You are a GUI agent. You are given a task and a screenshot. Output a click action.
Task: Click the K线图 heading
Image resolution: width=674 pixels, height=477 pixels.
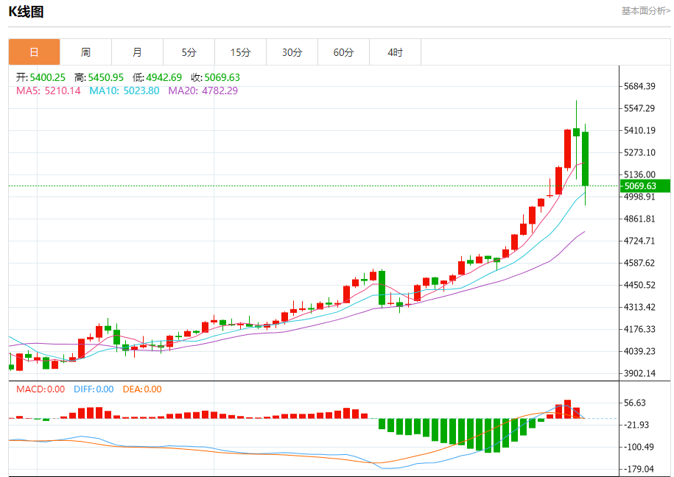[x=26, y=11]
